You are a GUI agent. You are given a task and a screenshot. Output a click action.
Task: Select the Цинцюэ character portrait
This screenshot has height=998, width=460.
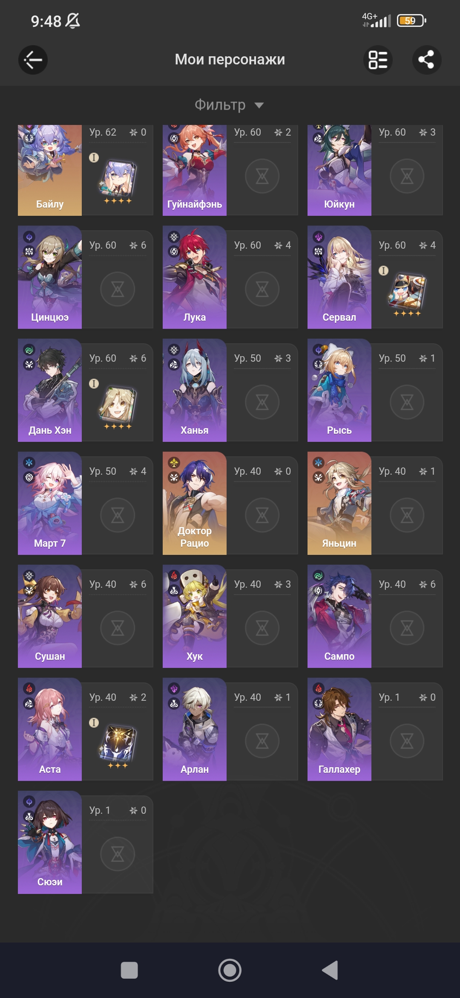click(50, 277)
